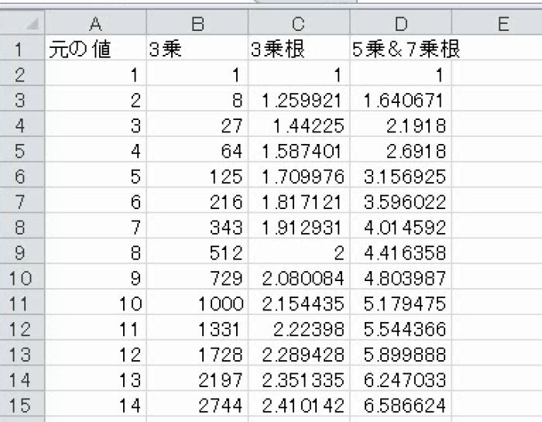Screen dimensions: 542x422
Task: Click header cell '3乗根'
Action: [299, 48]
